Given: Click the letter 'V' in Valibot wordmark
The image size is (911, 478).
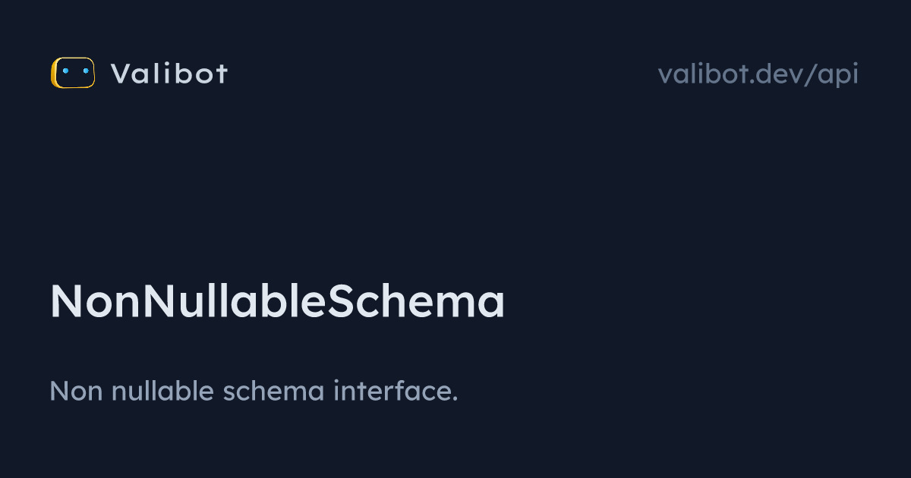Looking at the screenshot, I should coord(120,74).
